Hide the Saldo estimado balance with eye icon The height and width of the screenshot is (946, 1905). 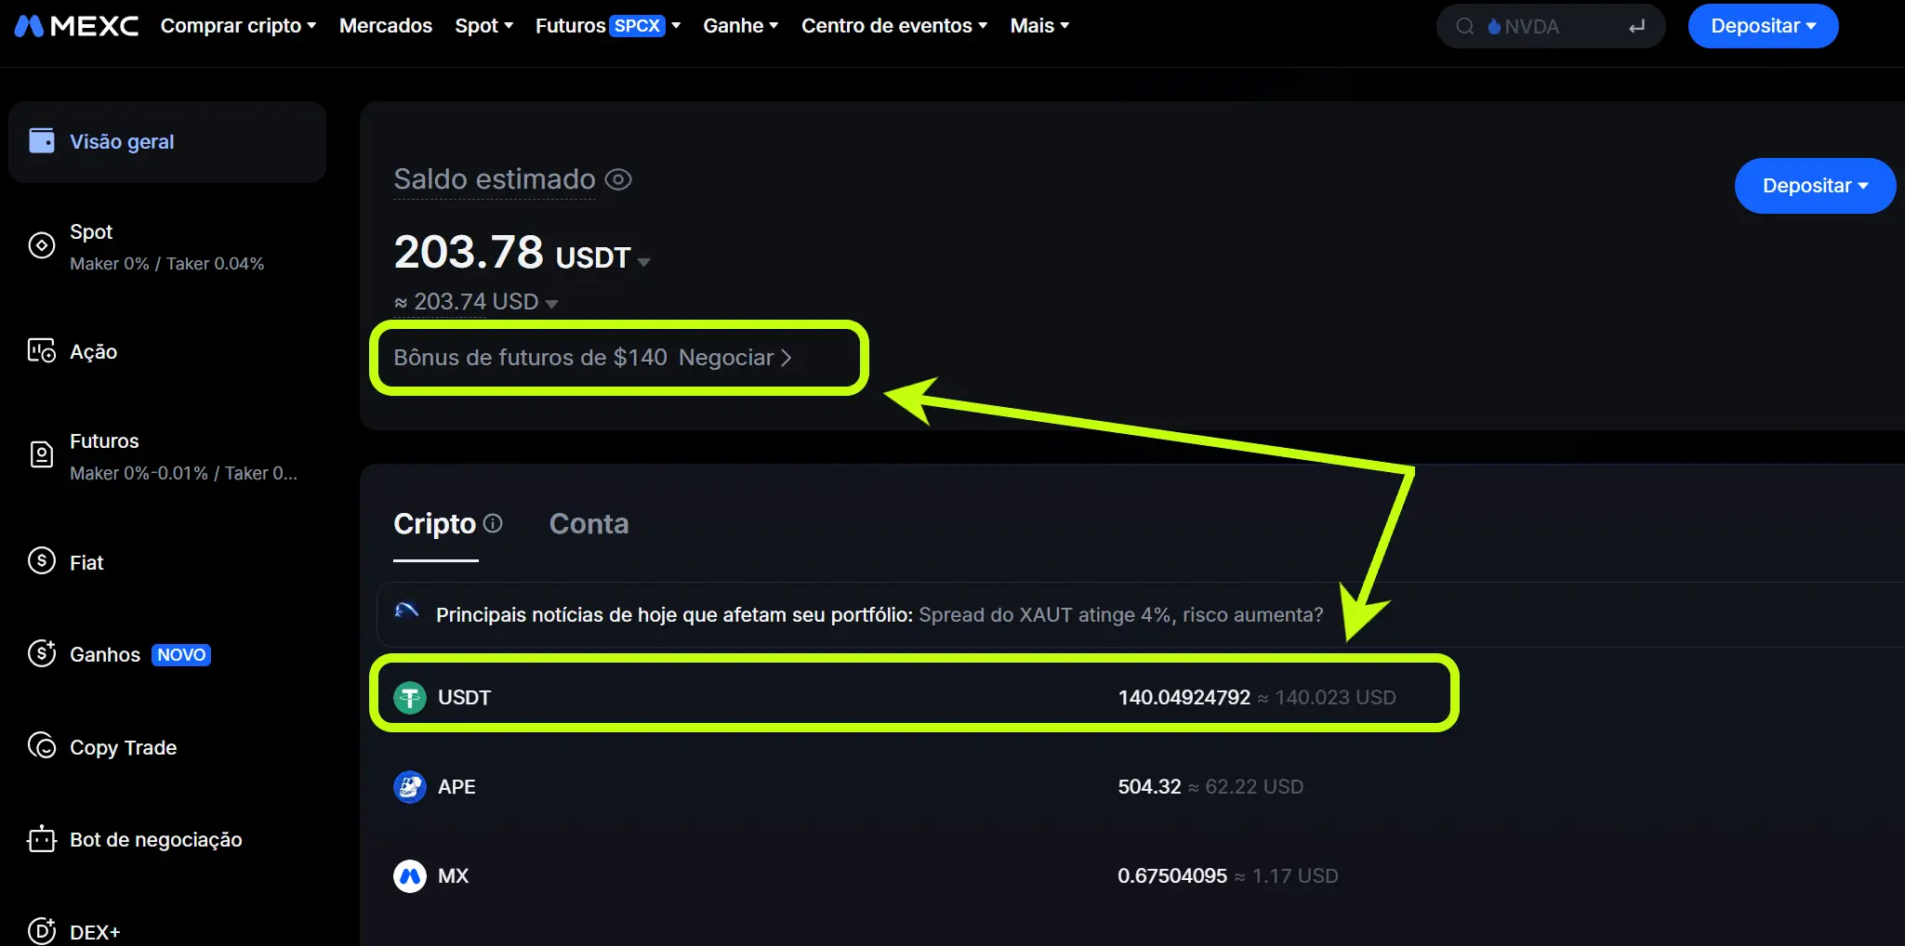(x=619, y=179)
